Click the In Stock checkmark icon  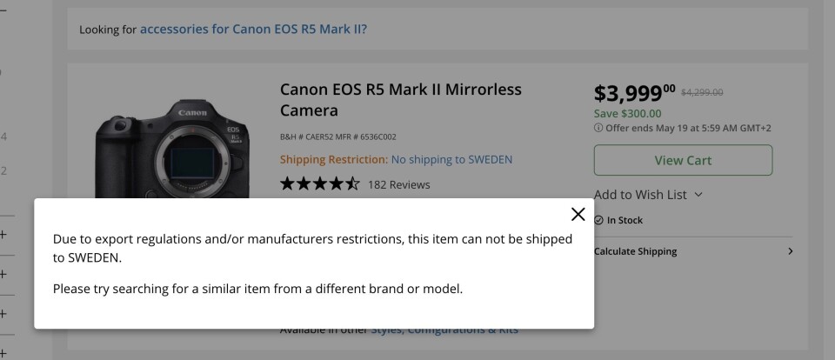[x=598, y=221]
